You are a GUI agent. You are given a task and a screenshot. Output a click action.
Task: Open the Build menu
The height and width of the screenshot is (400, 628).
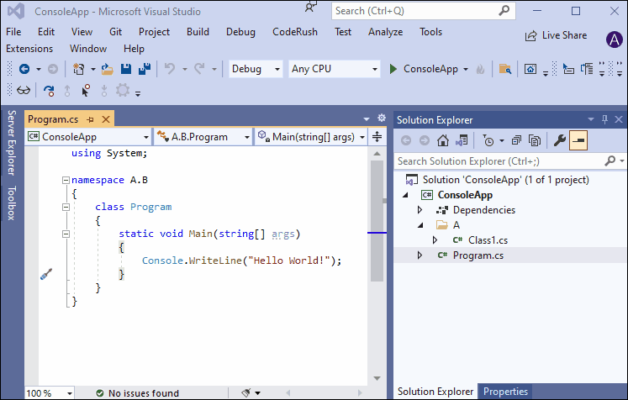point(198,32)
